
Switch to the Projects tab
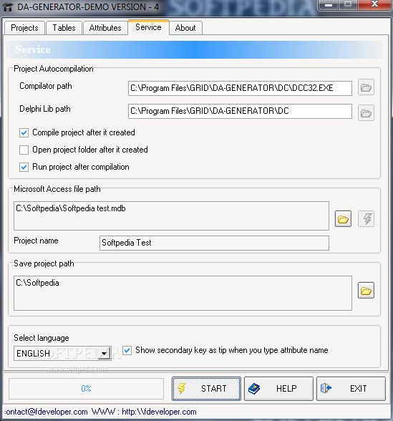[x=24, y=28]
